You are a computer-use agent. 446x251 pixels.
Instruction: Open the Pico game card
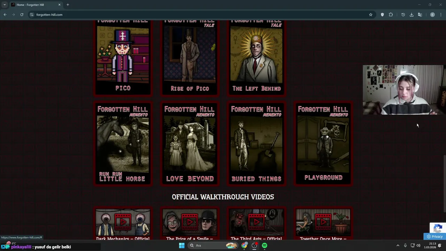(123, 58)
